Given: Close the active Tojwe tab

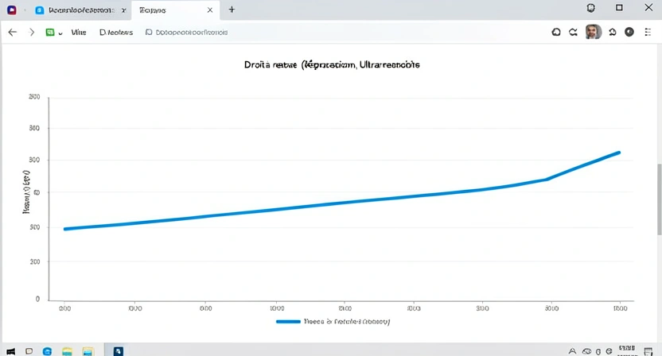Looking at the screenshot, I should [x=210, y=10].
